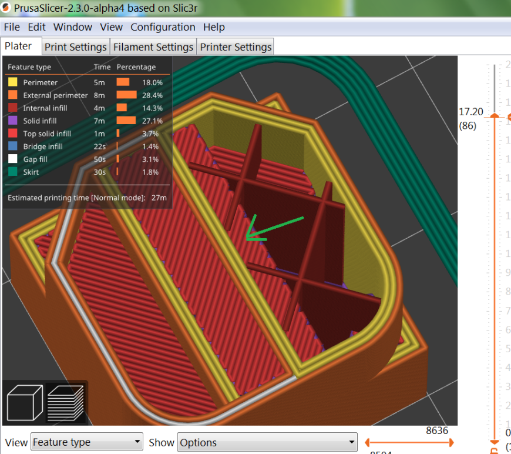Click the 'Solid infill' legend label
Screen dimensions: 511x454
[40, 121]
